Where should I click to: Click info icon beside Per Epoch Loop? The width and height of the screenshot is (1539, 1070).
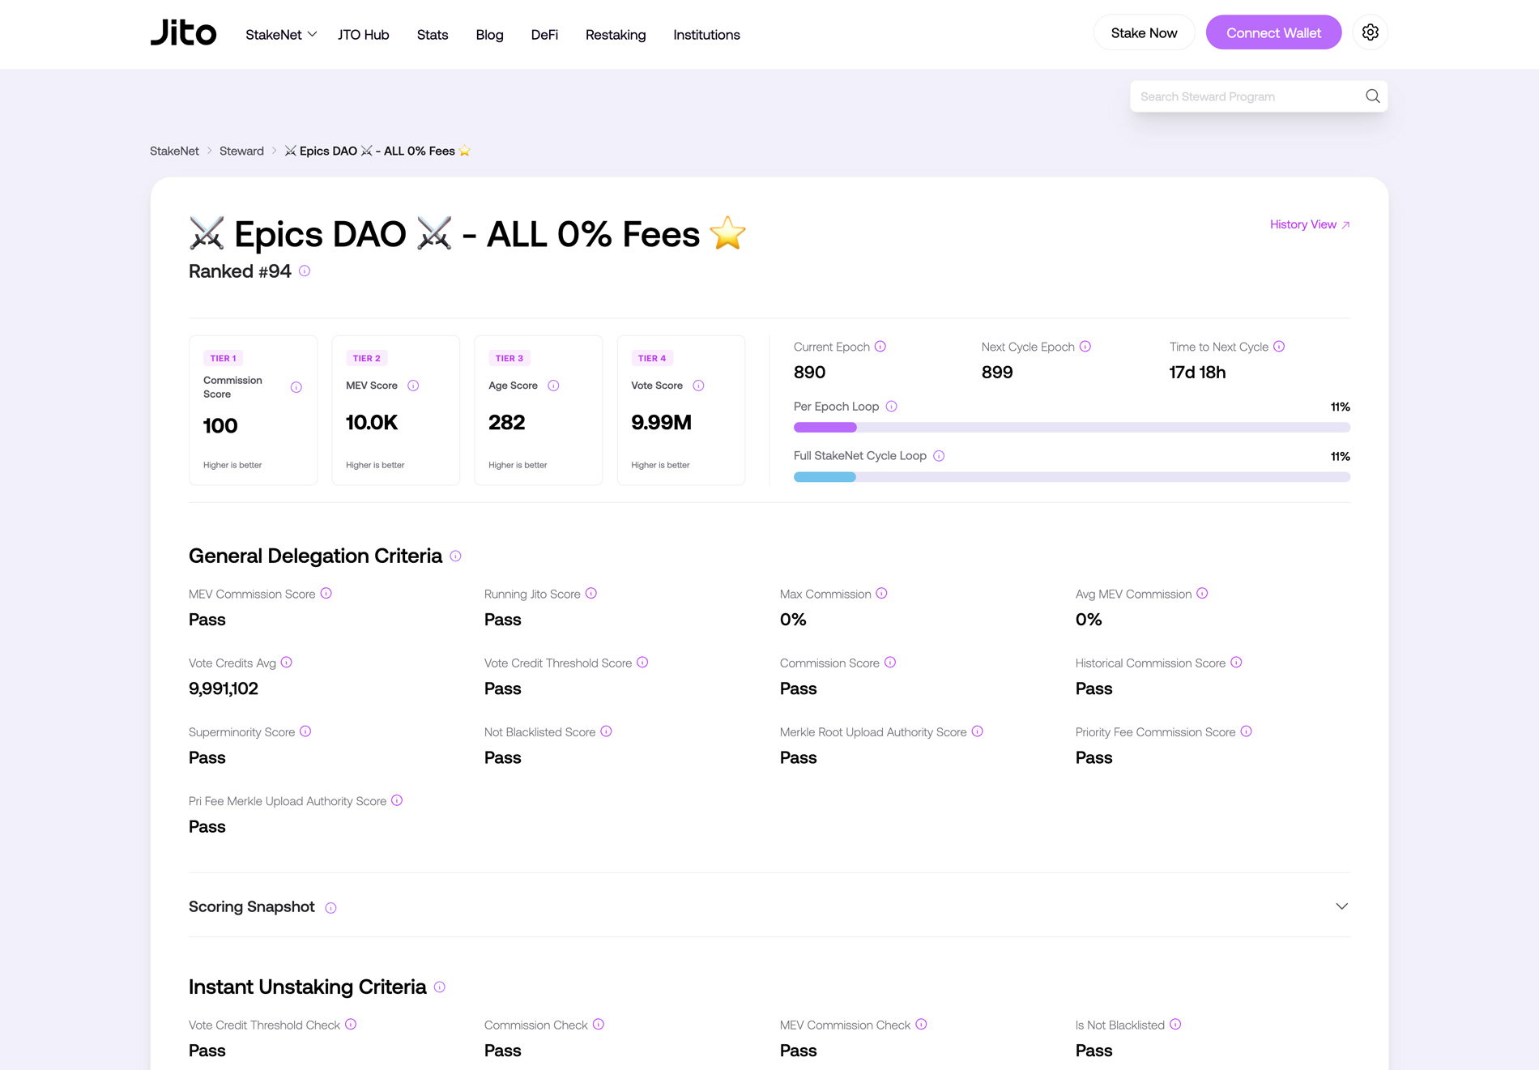click(x=891, y=407)
